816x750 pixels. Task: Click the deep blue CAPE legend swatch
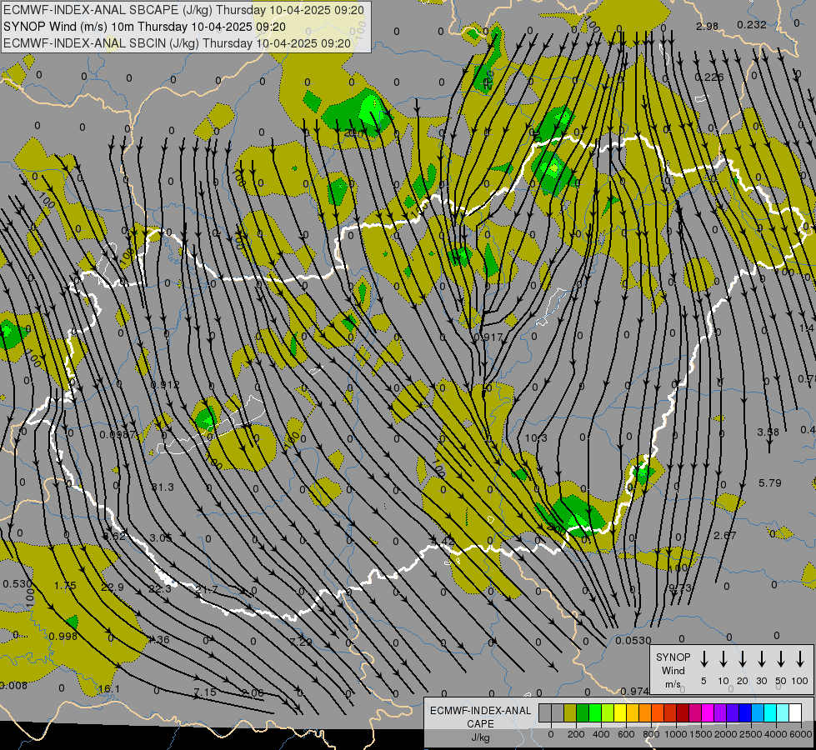744,713
